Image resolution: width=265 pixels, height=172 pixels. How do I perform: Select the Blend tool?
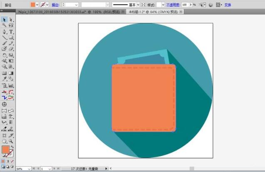[11, 79]
